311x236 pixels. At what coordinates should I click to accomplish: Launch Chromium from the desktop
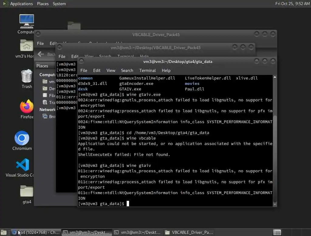click(x=22, y=138)
